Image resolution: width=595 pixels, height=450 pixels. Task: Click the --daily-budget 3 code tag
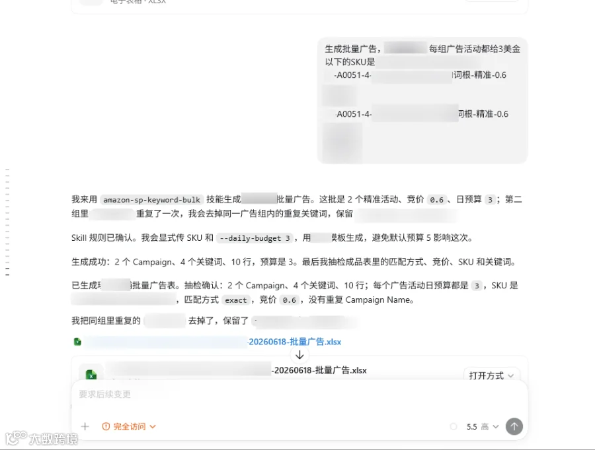[x=255, y=238]
